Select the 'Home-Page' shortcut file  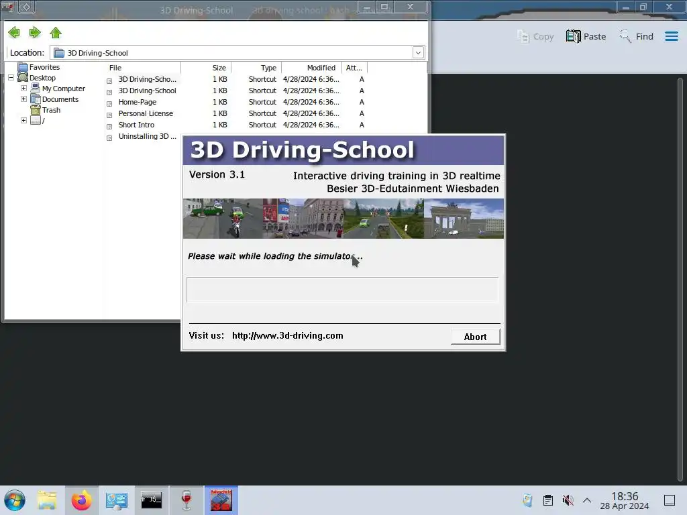tap(137, 102)
